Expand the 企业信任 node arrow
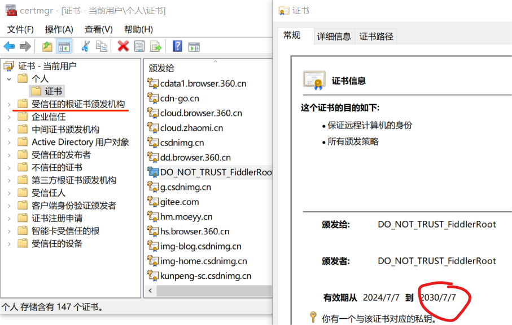 [9, 117]
